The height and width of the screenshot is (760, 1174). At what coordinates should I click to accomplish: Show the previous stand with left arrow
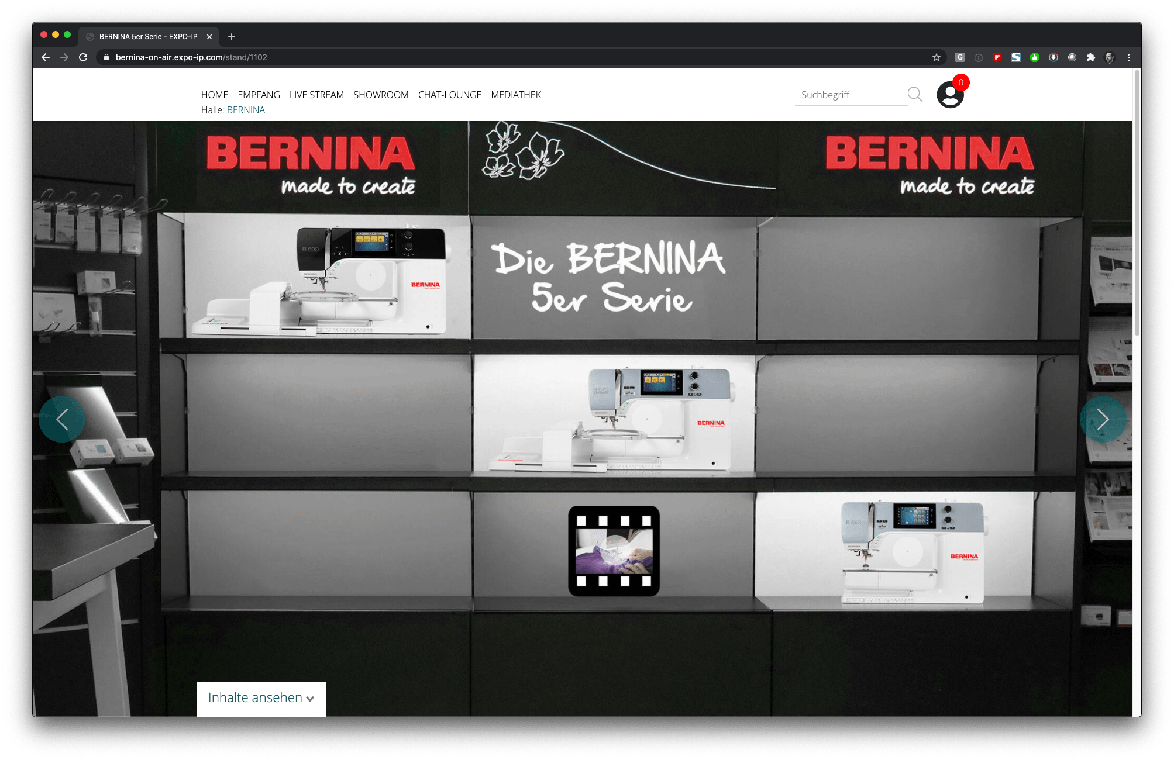tap(62, 419)
